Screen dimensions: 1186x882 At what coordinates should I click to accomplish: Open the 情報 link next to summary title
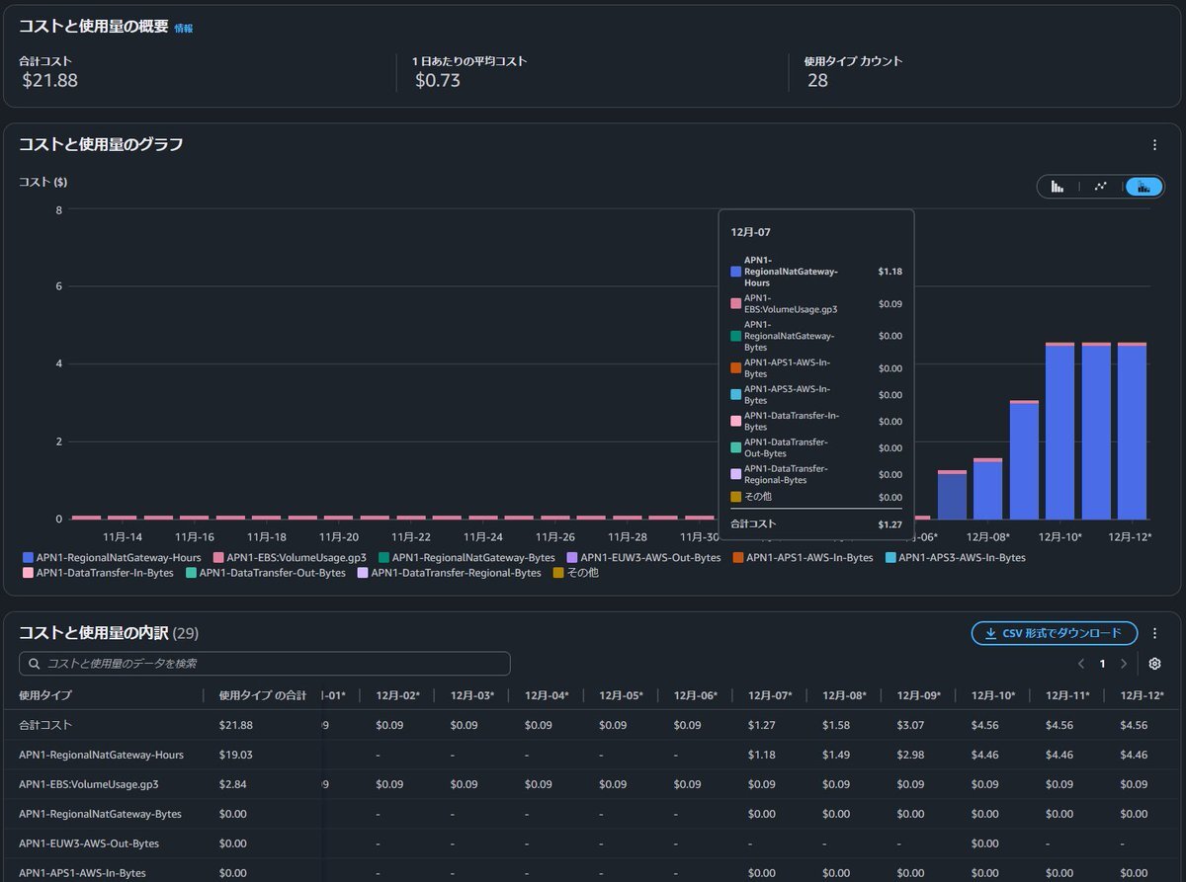click(184, 29)
